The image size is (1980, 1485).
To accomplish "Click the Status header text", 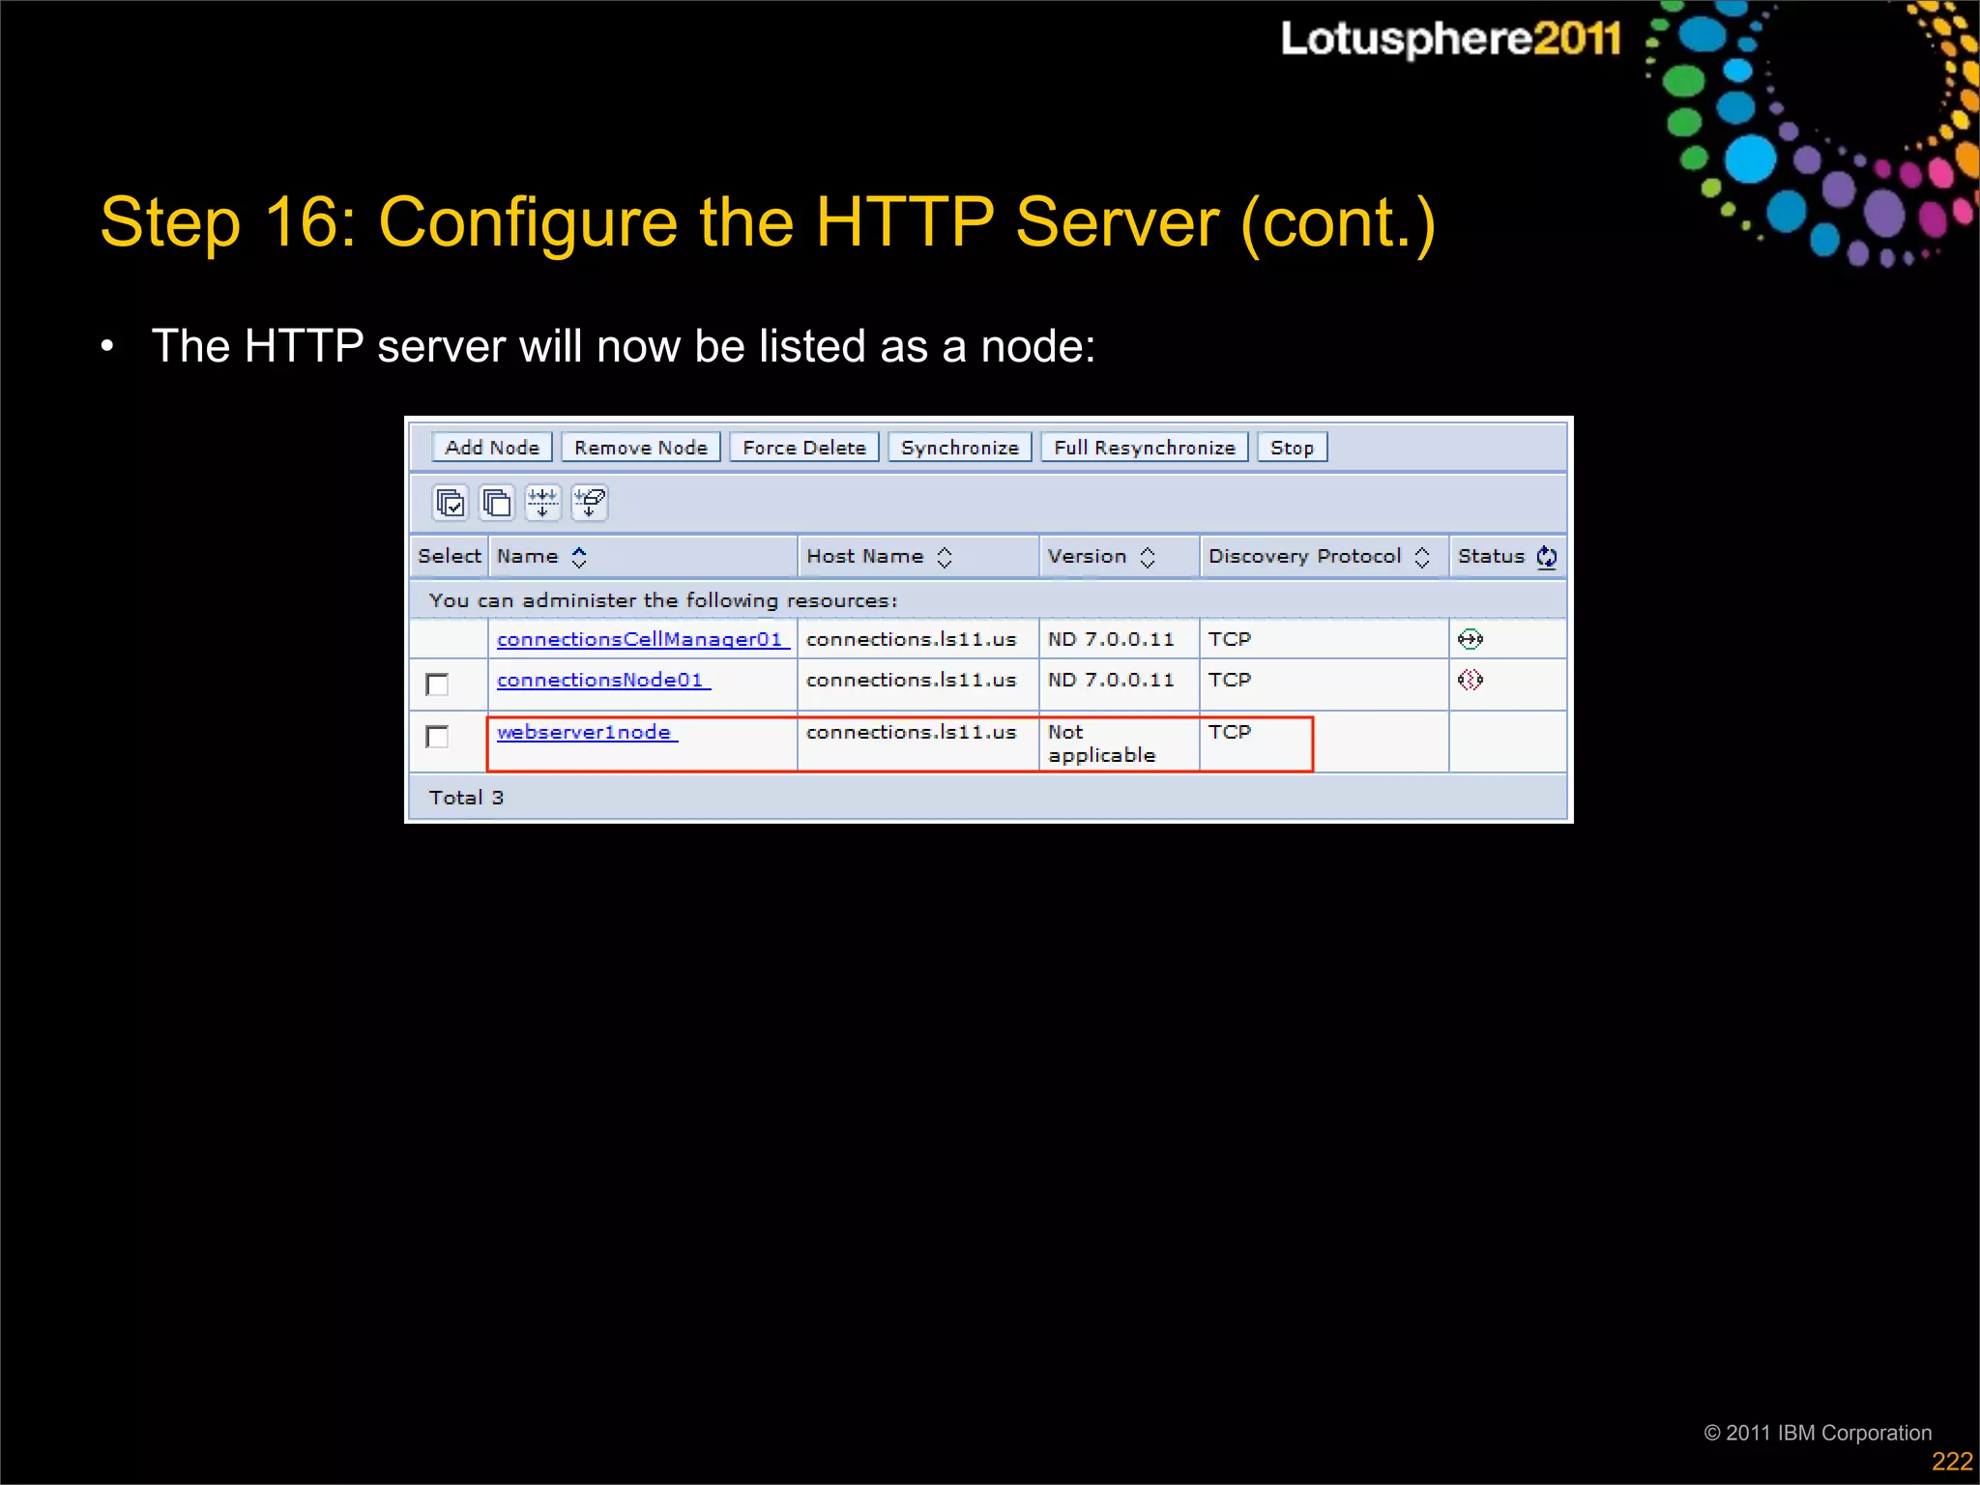I will pyautogui.click(x=1491, y=556).
